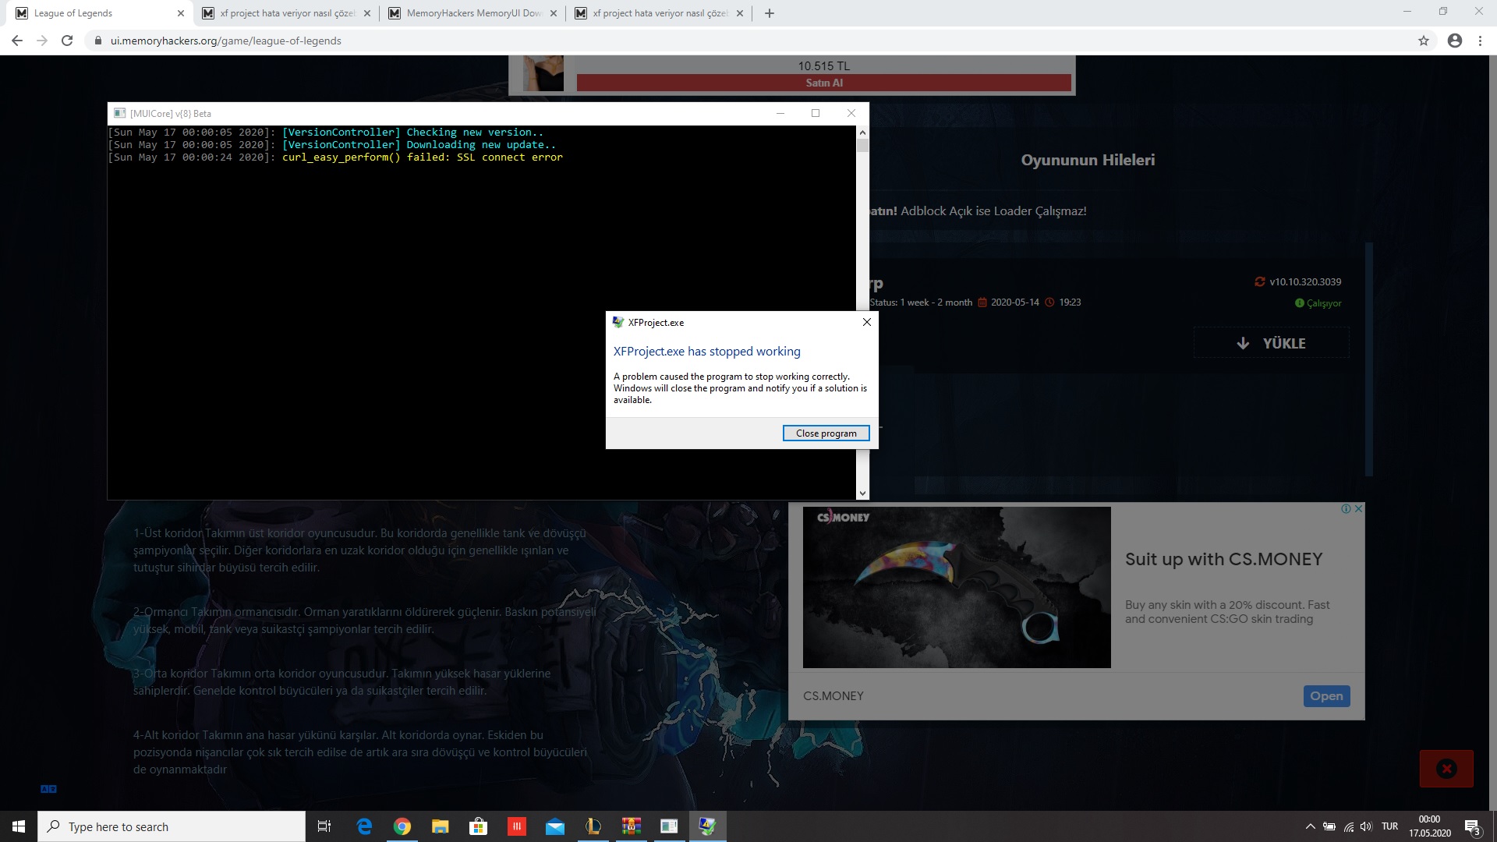Image resolution: width=1497 pixels, height=842 pixels.
Task: Open File Explorer from taskbar
Action: point(441,826)
